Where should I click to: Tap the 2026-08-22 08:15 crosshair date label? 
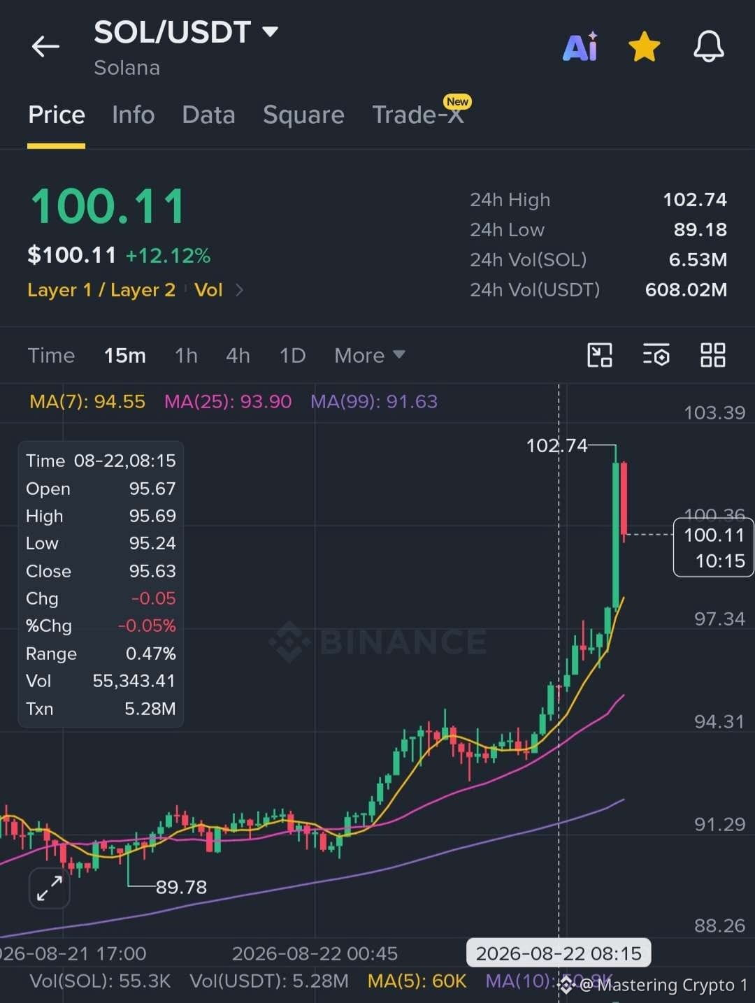coord(559,953)
